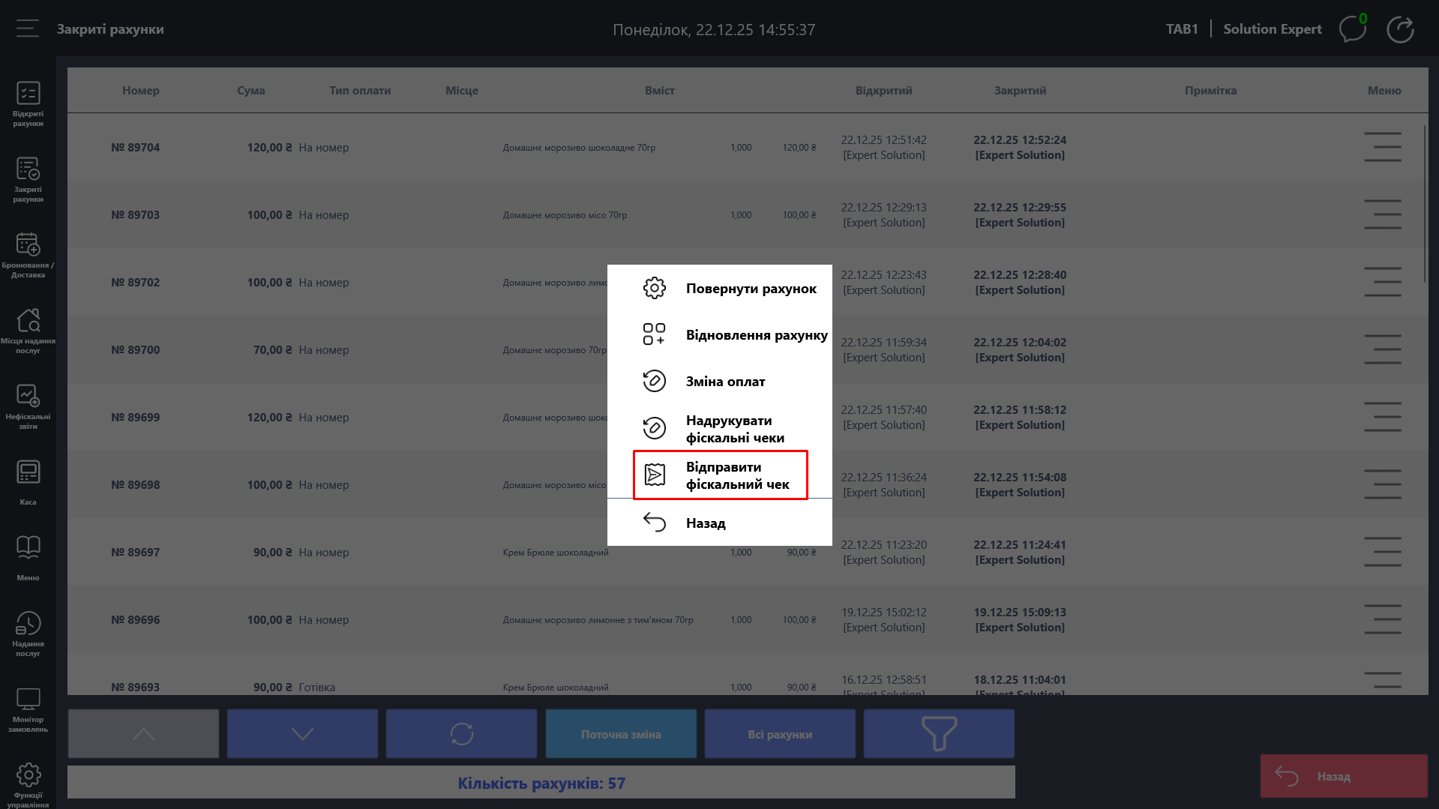Open Каса sidebar icon

(x=28, y=482)
